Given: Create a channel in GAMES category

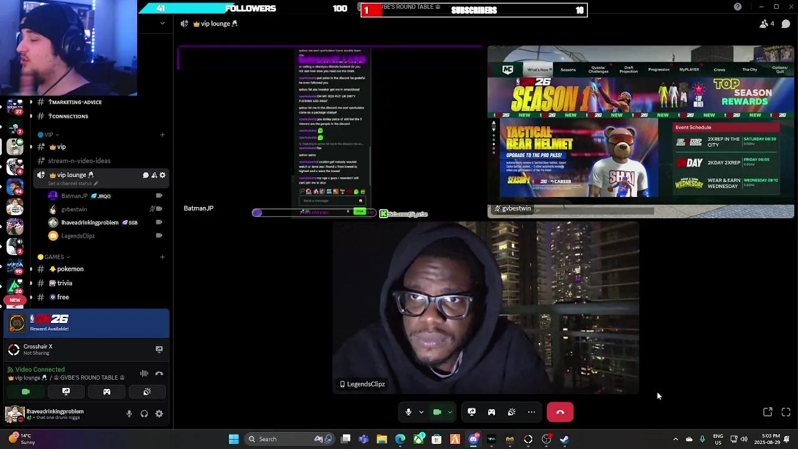Looking at the screenshot, I should click(x=162, y=257).
